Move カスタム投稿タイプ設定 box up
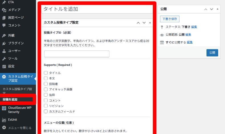Viewport: 225px width, 134px height. point(138,23)
